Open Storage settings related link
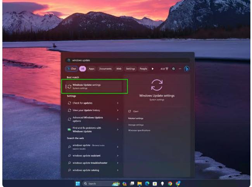Image resolution: width=252 pixels, height=187 pixels. (x=136, y=125)
